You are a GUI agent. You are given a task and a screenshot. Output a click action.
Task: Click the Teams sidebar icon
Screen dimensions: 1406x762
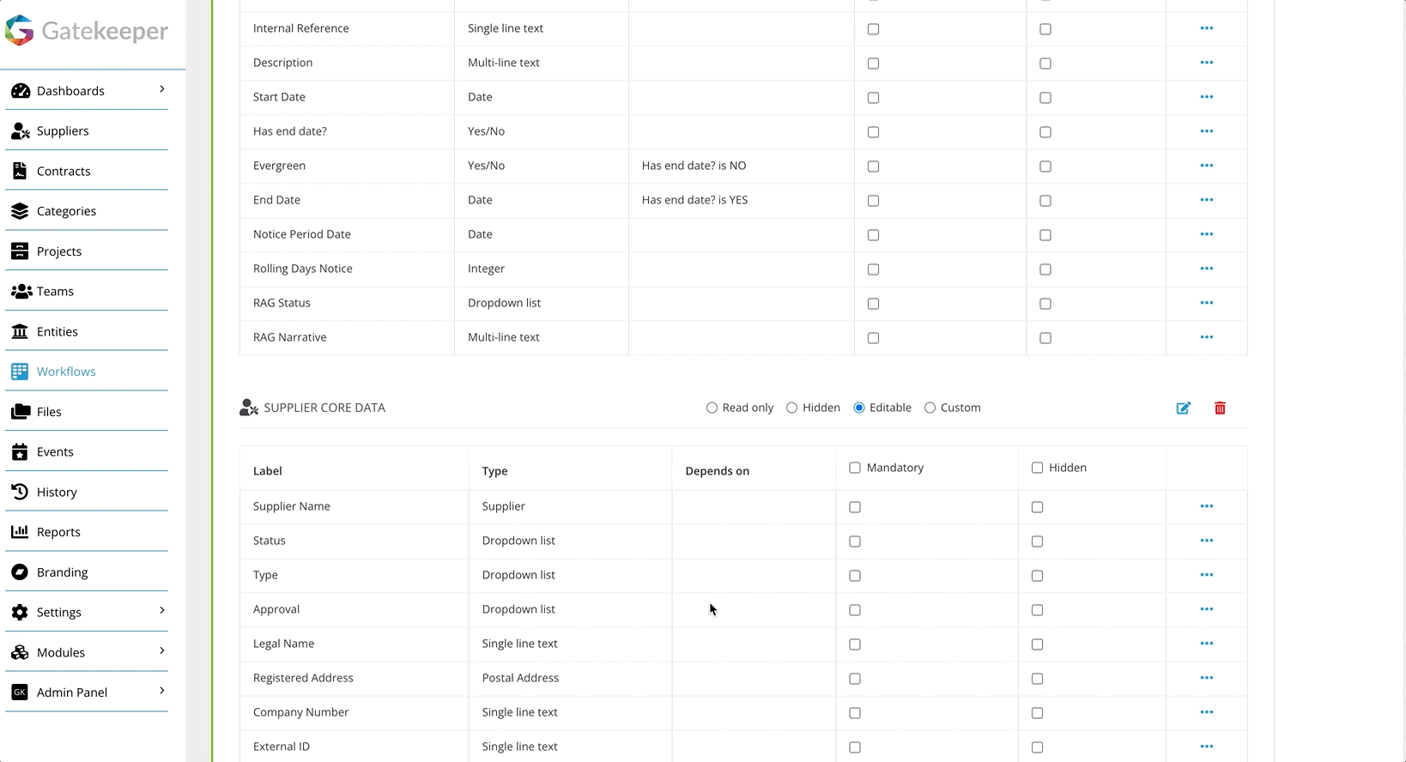21,291
